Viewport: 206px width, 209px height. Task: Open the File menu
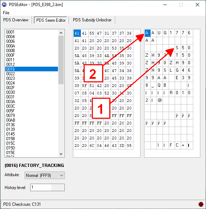pyautogui.click(x=6, y=13)
